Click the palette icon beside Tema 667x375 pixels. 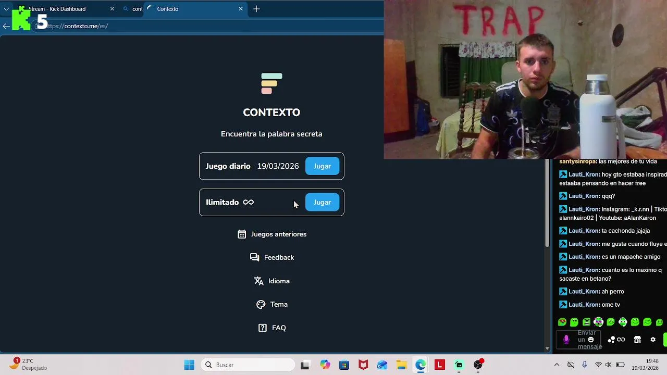(x=261, y=304)
